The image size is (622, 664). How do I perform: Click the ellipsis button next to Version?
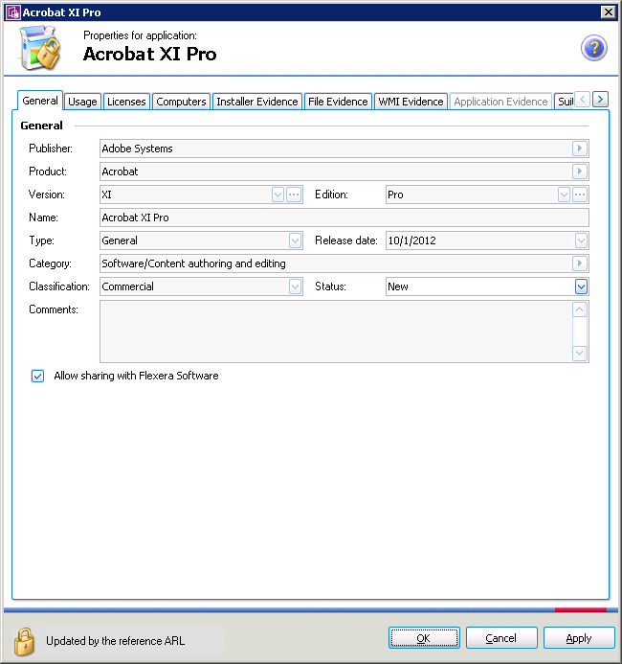[294, 195]
